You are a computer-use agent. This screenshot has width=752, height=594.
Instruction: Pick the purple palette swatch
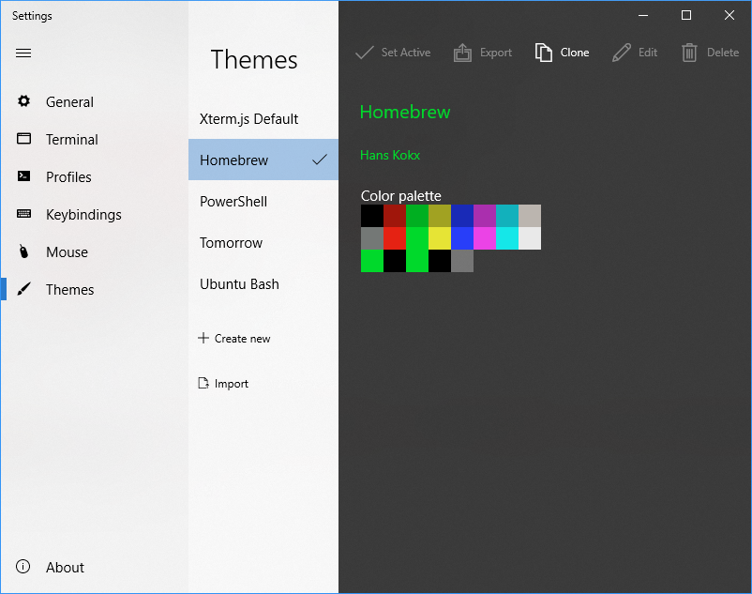[485, 216]
